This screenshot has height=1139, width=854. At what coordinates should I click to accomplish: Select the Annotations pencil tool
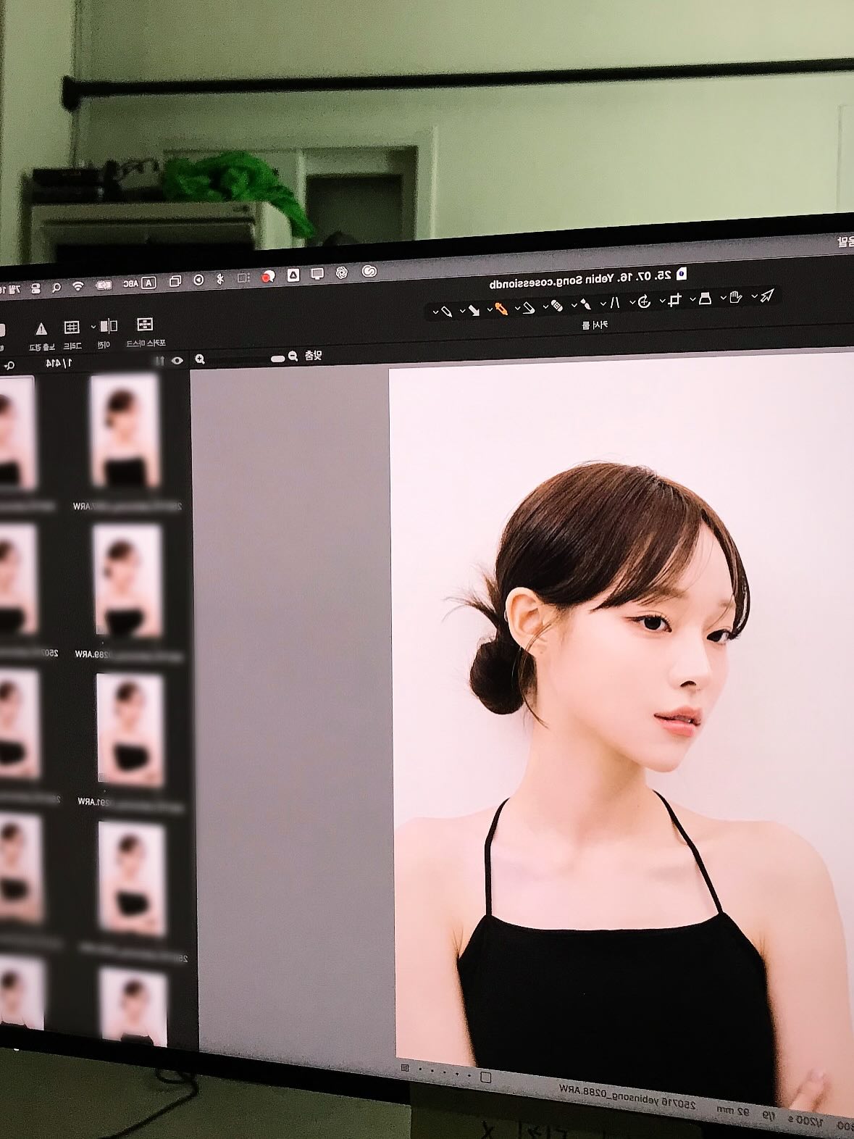[x=446, y=311]
